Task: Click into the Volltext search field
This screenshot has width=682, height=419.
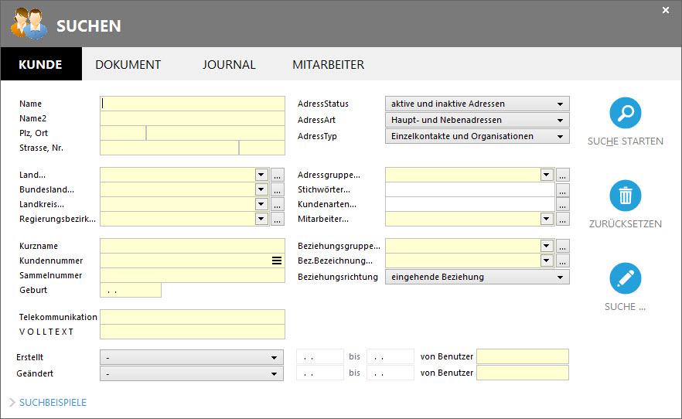Action: click(192, 332)
